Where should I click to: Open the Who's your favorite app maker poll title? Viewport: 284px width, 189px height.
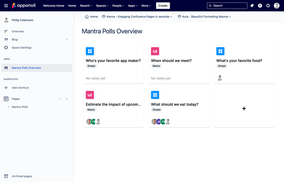pyautogui.click(x=113, y=61)
